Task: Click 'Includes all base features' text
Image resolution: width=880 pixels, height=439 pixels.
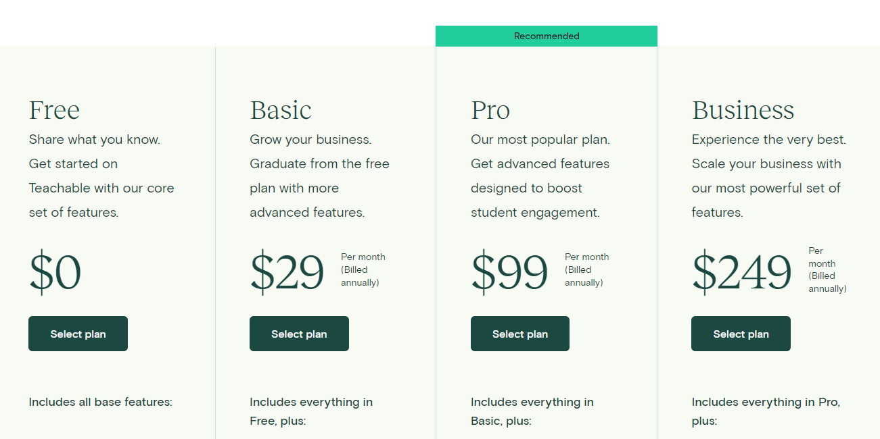Action: pos(101,402)
